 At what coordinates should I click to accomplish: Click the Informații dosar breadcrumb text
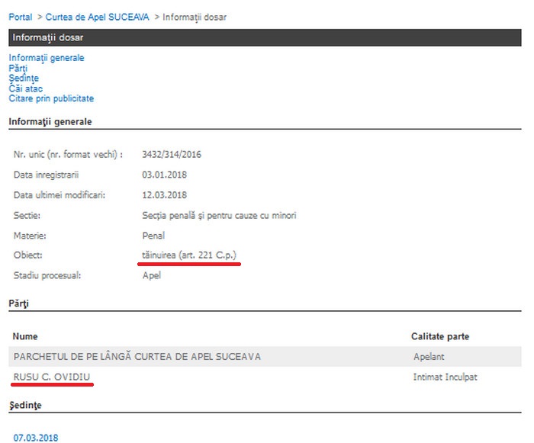click(x=195, y=18)
